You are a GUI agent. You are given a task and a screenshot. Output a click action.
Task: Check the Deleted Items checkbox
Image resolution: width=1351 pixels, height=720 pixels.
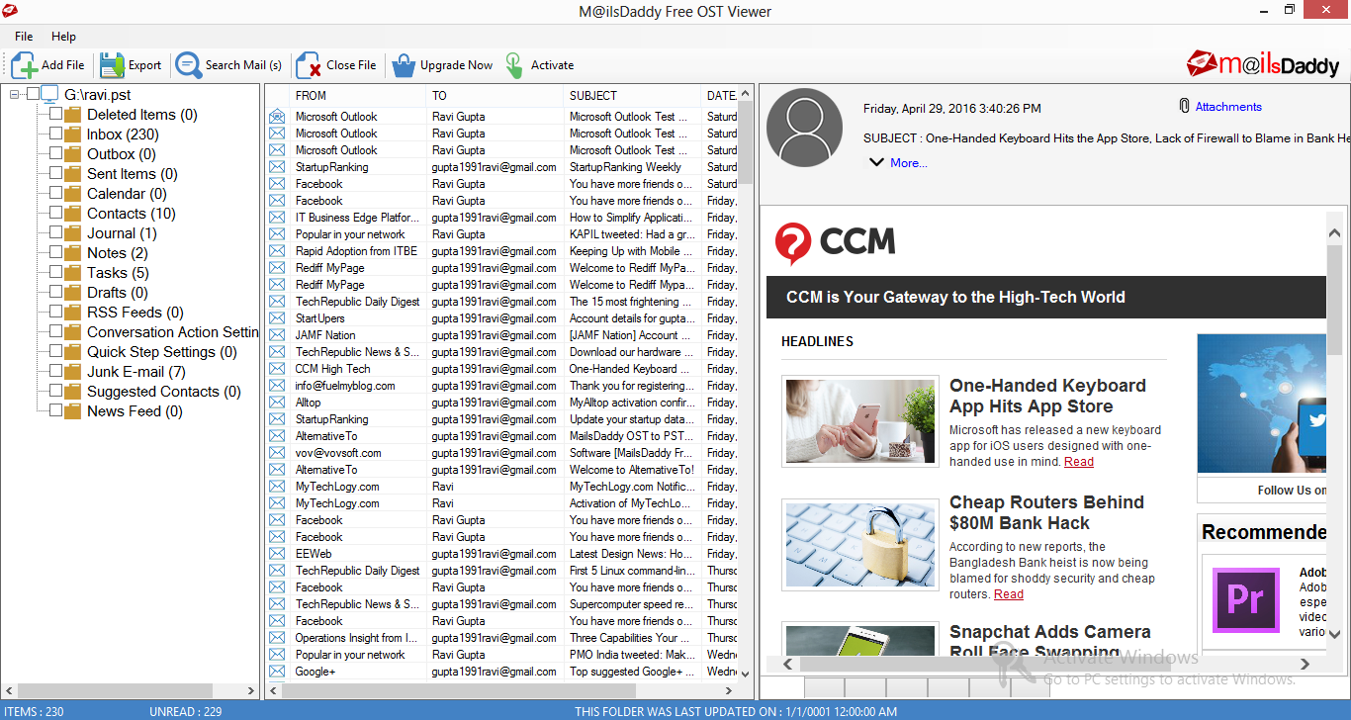[x=55, y=115]
